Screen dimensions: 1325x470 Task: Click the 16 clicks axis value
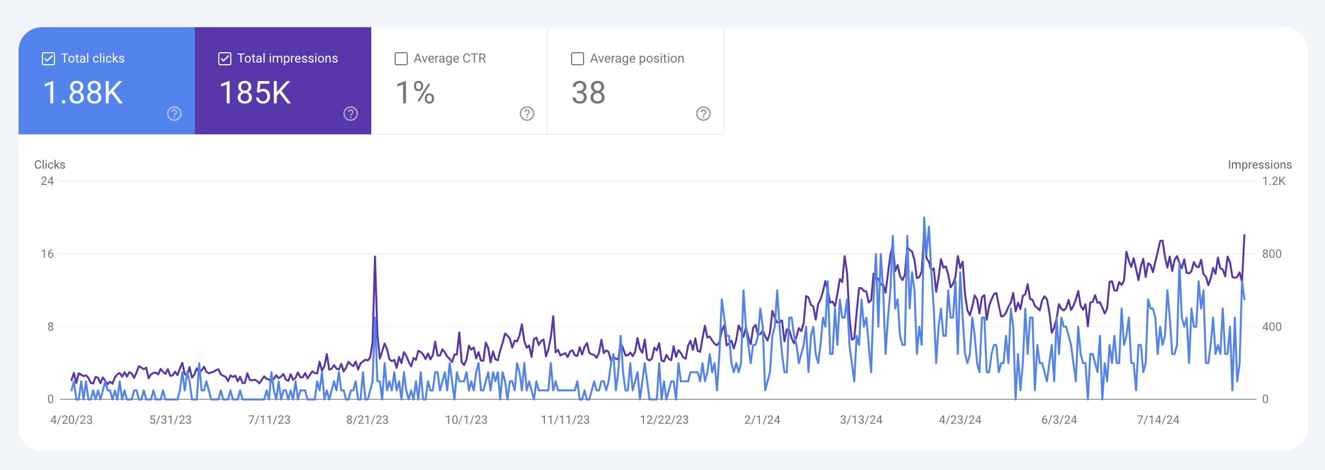point(47,254)
